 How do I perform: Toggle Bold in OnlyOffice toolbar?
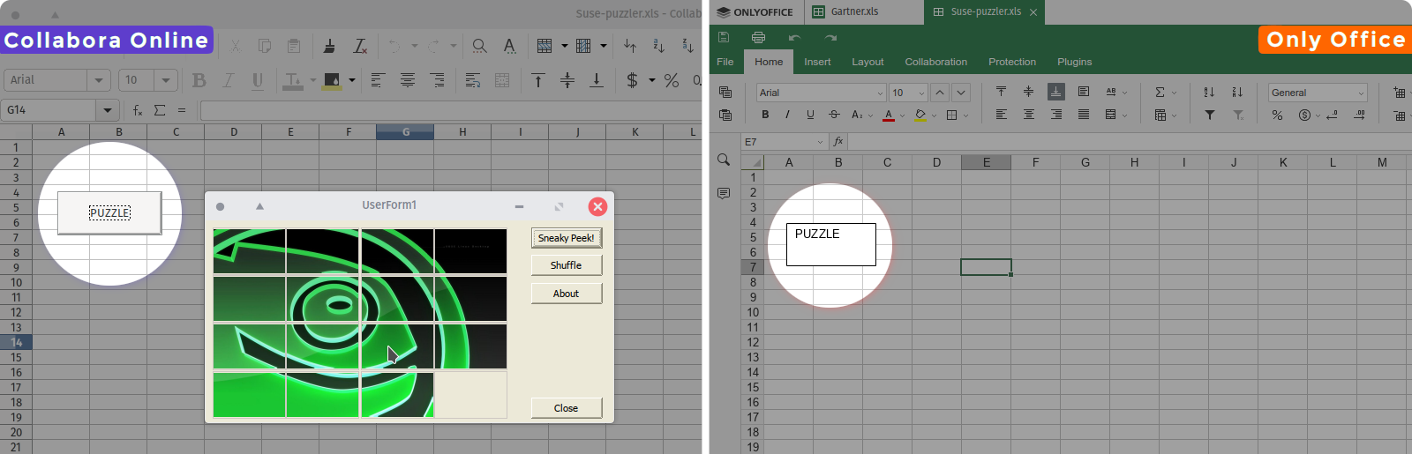pos(765,115)
